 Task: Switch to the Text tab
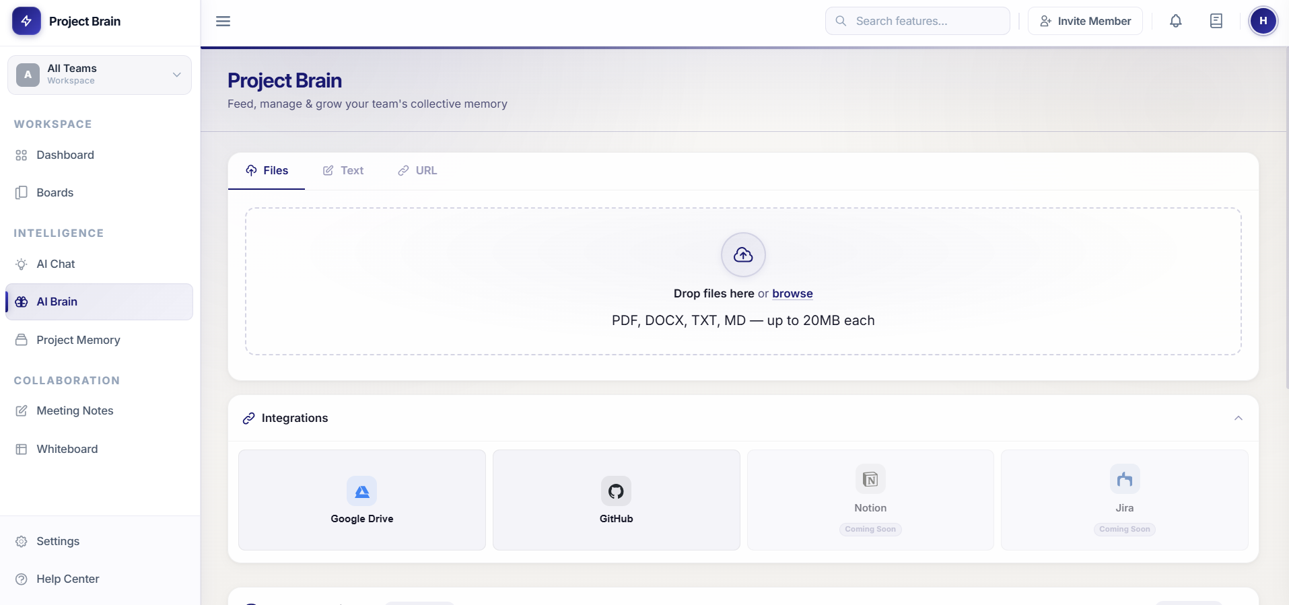coord(343,171)
